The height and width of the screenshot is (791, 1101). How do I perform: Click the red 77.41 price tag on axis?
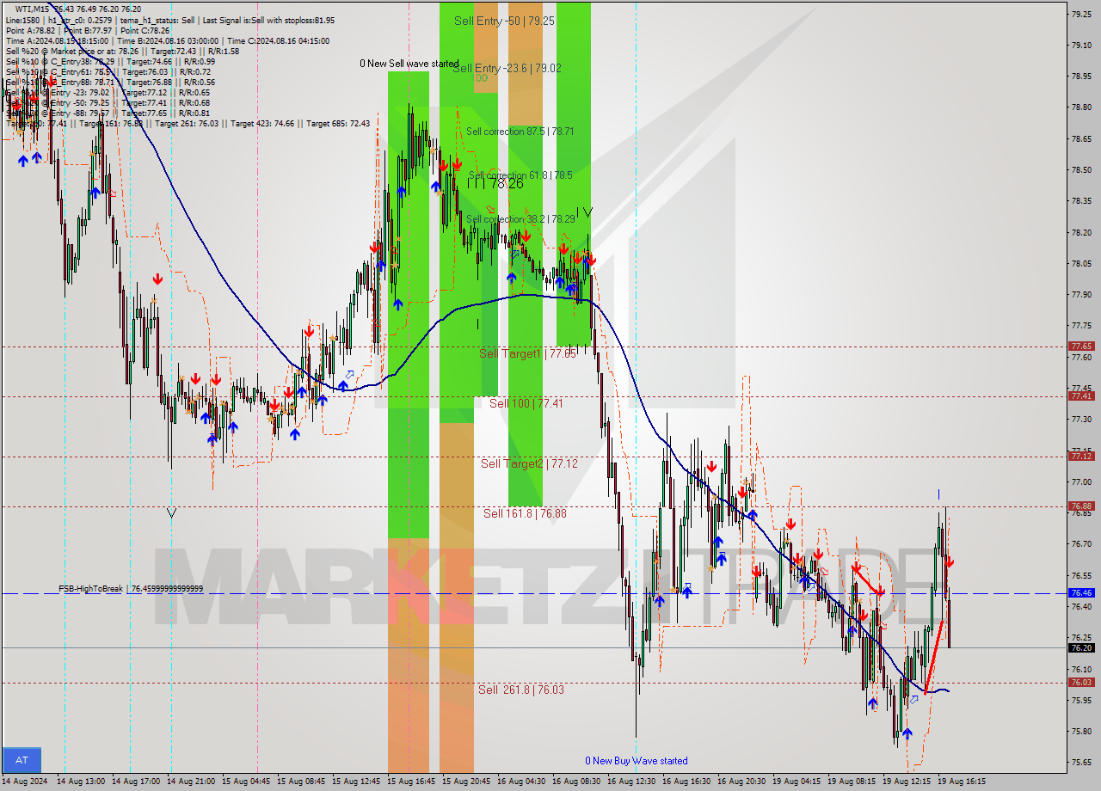click(x=1081, y=396)
